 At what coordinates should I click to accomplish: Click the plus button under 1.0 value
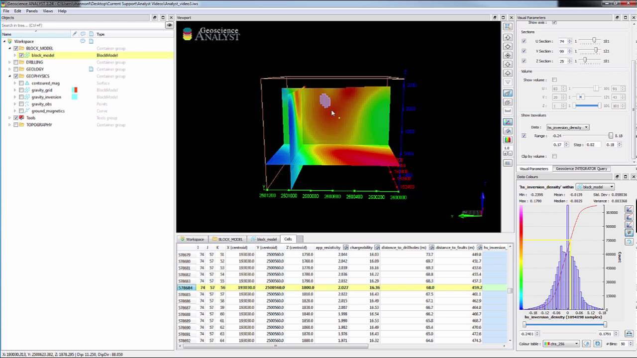pos(506,153)
